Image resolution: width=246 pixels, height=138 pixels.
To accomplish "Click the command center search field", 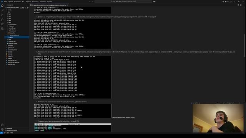I will (x=123, y=2).
